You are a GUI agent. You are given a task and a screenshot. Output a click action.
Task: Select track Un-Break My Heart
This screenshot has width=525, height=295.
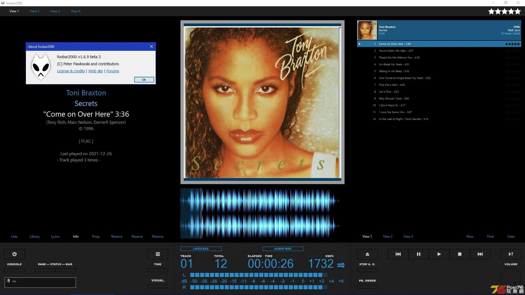pyautogui.click(x=439, y=64)
